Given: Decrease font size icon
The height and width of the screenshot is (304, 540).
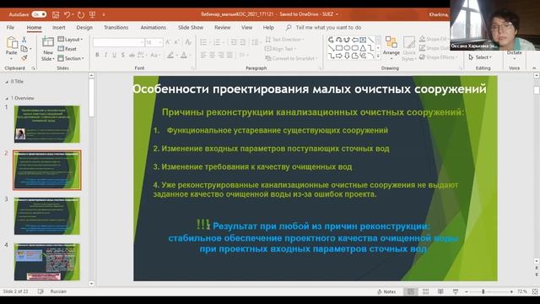Looking at the screenshot, I should point(176,42).
